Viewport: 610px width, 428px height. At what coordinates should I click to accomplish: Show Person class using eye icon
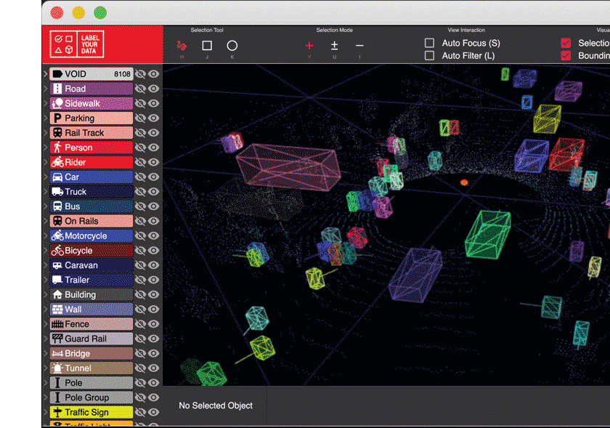(154, 148)
